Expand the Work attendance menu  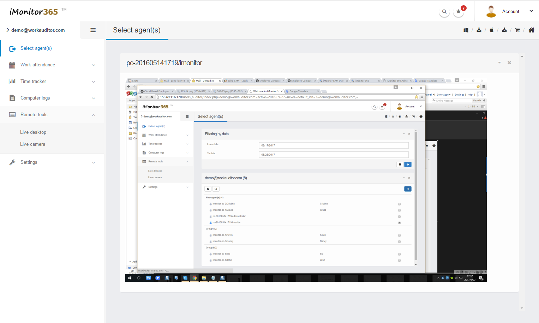38,65
